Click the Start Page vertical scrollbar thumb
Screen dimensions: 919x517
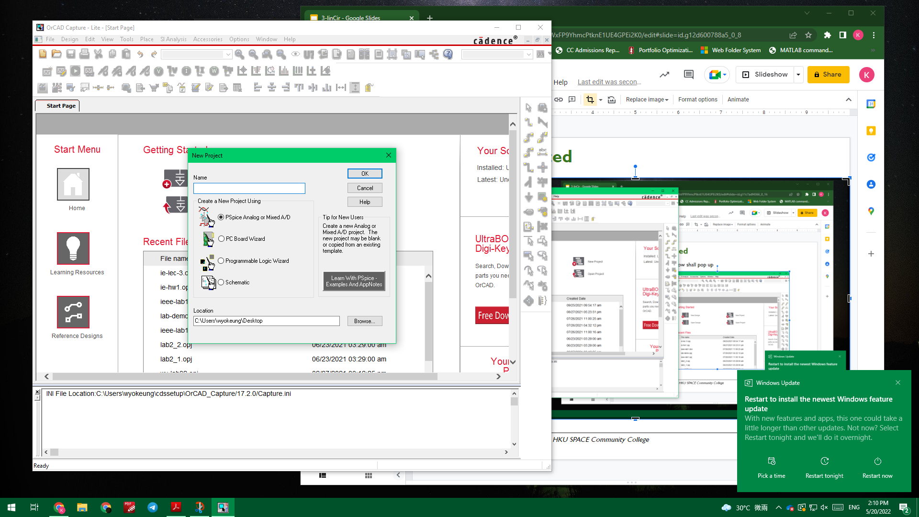513,214
